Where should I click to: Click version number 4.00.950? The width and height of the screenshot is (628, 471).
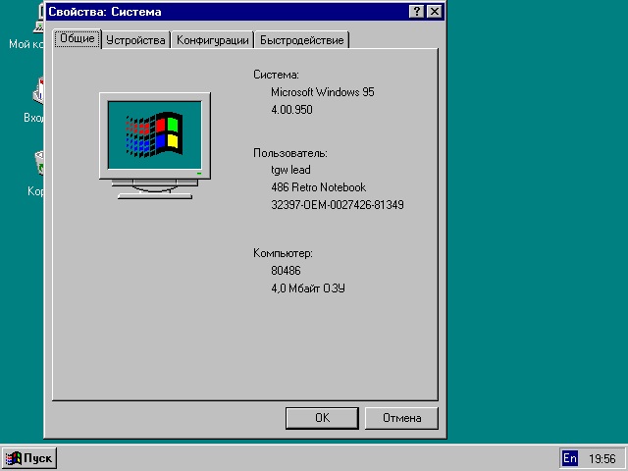291,110
